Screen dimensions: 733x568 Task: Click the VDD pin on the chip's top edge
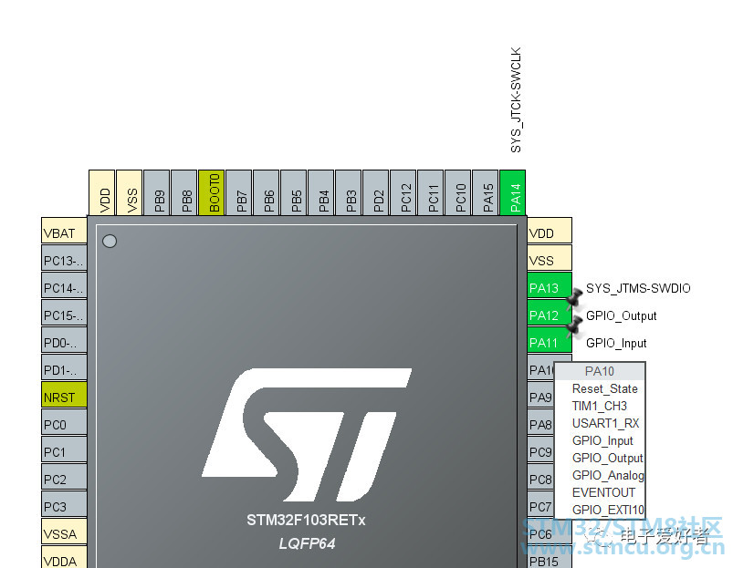coord(102,192)
